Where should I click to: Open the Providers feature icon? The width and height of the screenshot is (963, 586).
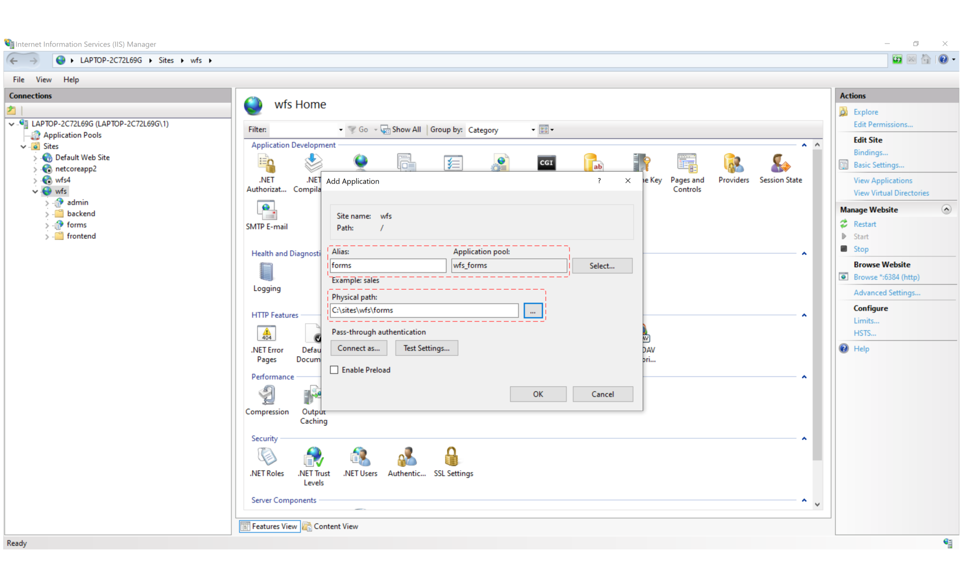click(733, 169)
